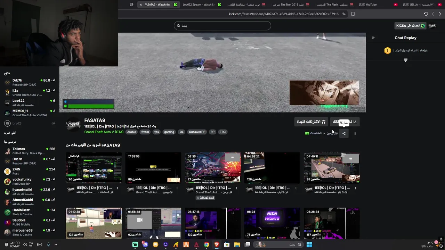Open File Explorer from the taskbar
The width and height of the screenshot is (445, 250).
pos(237,244)
